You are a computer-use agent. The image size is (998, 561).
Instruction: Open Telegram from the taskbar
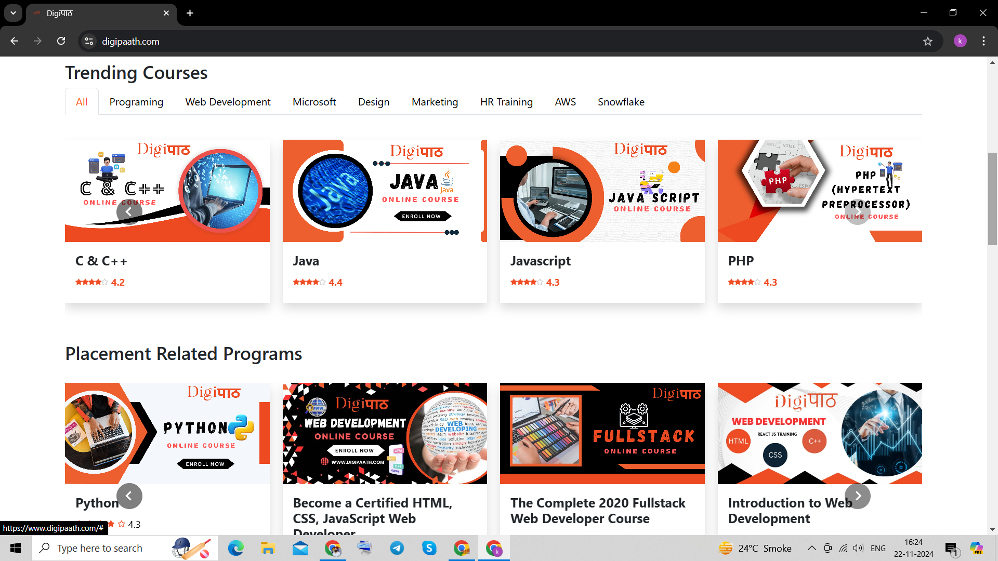[x=397, y=548]
